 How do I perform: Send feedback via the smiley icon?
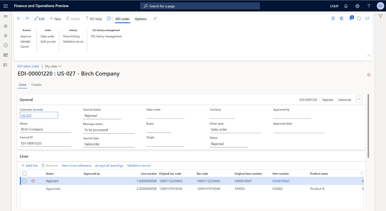pos(109,19)
